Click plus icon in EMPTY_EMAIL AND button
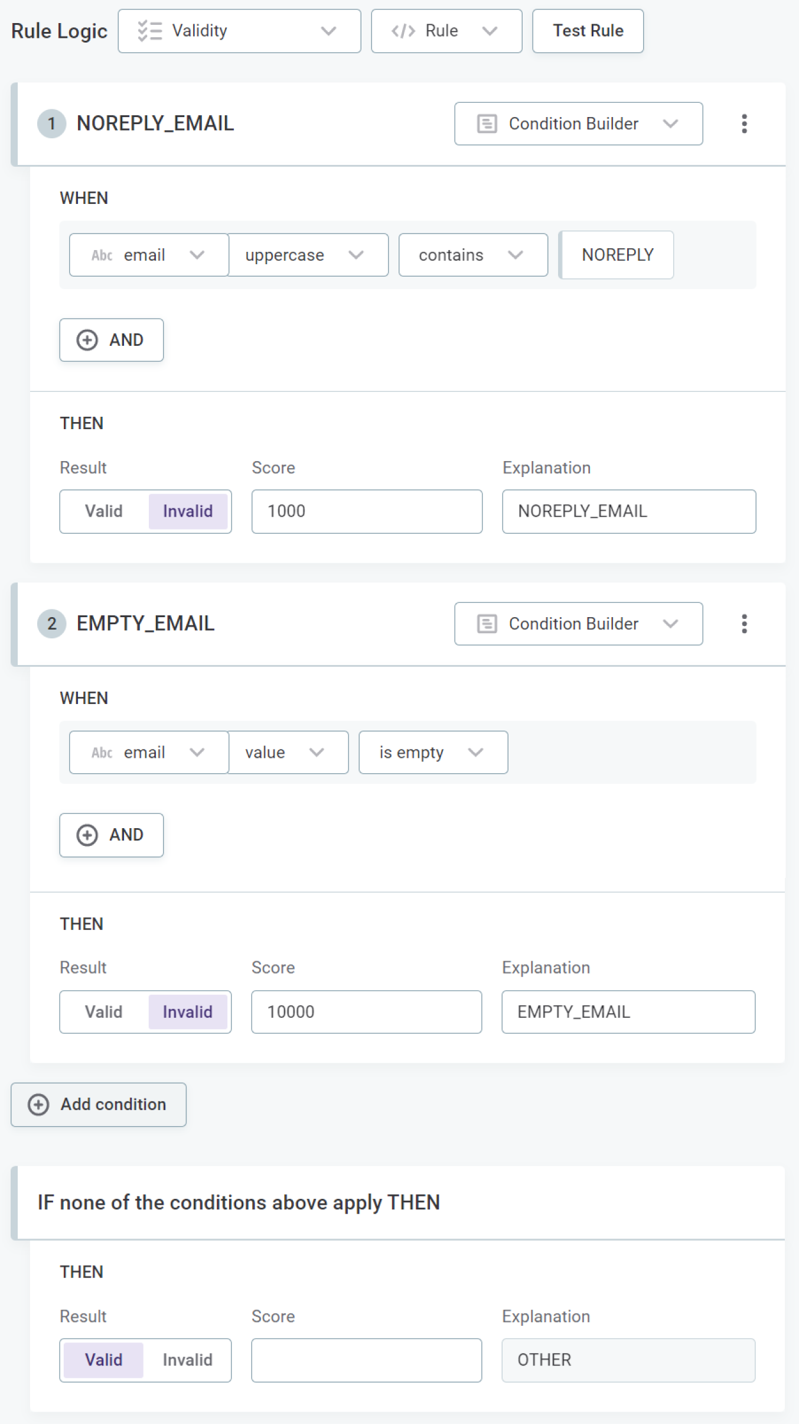The width and height of the screenshot is (799, 1424). pyautogui.click(x=87, y=835)
